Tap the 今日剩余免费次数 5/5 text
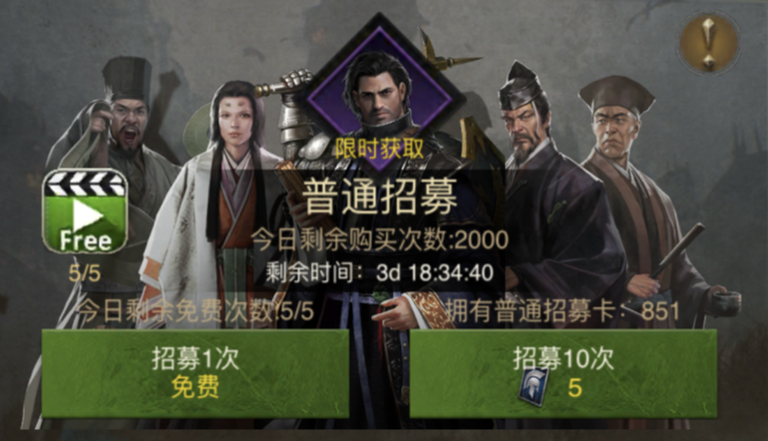This screenshot has height=441, width=768. point(195,310)
